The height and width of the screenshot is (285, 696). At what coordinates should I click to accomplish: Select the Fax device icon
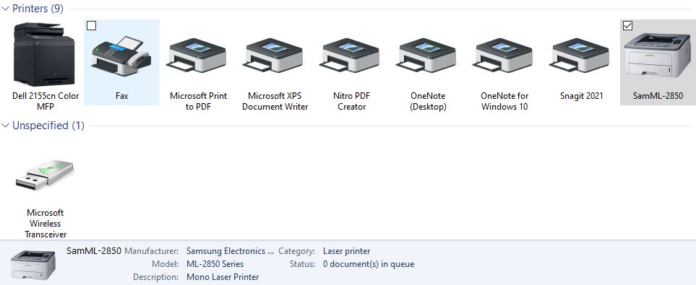[121, 55]
